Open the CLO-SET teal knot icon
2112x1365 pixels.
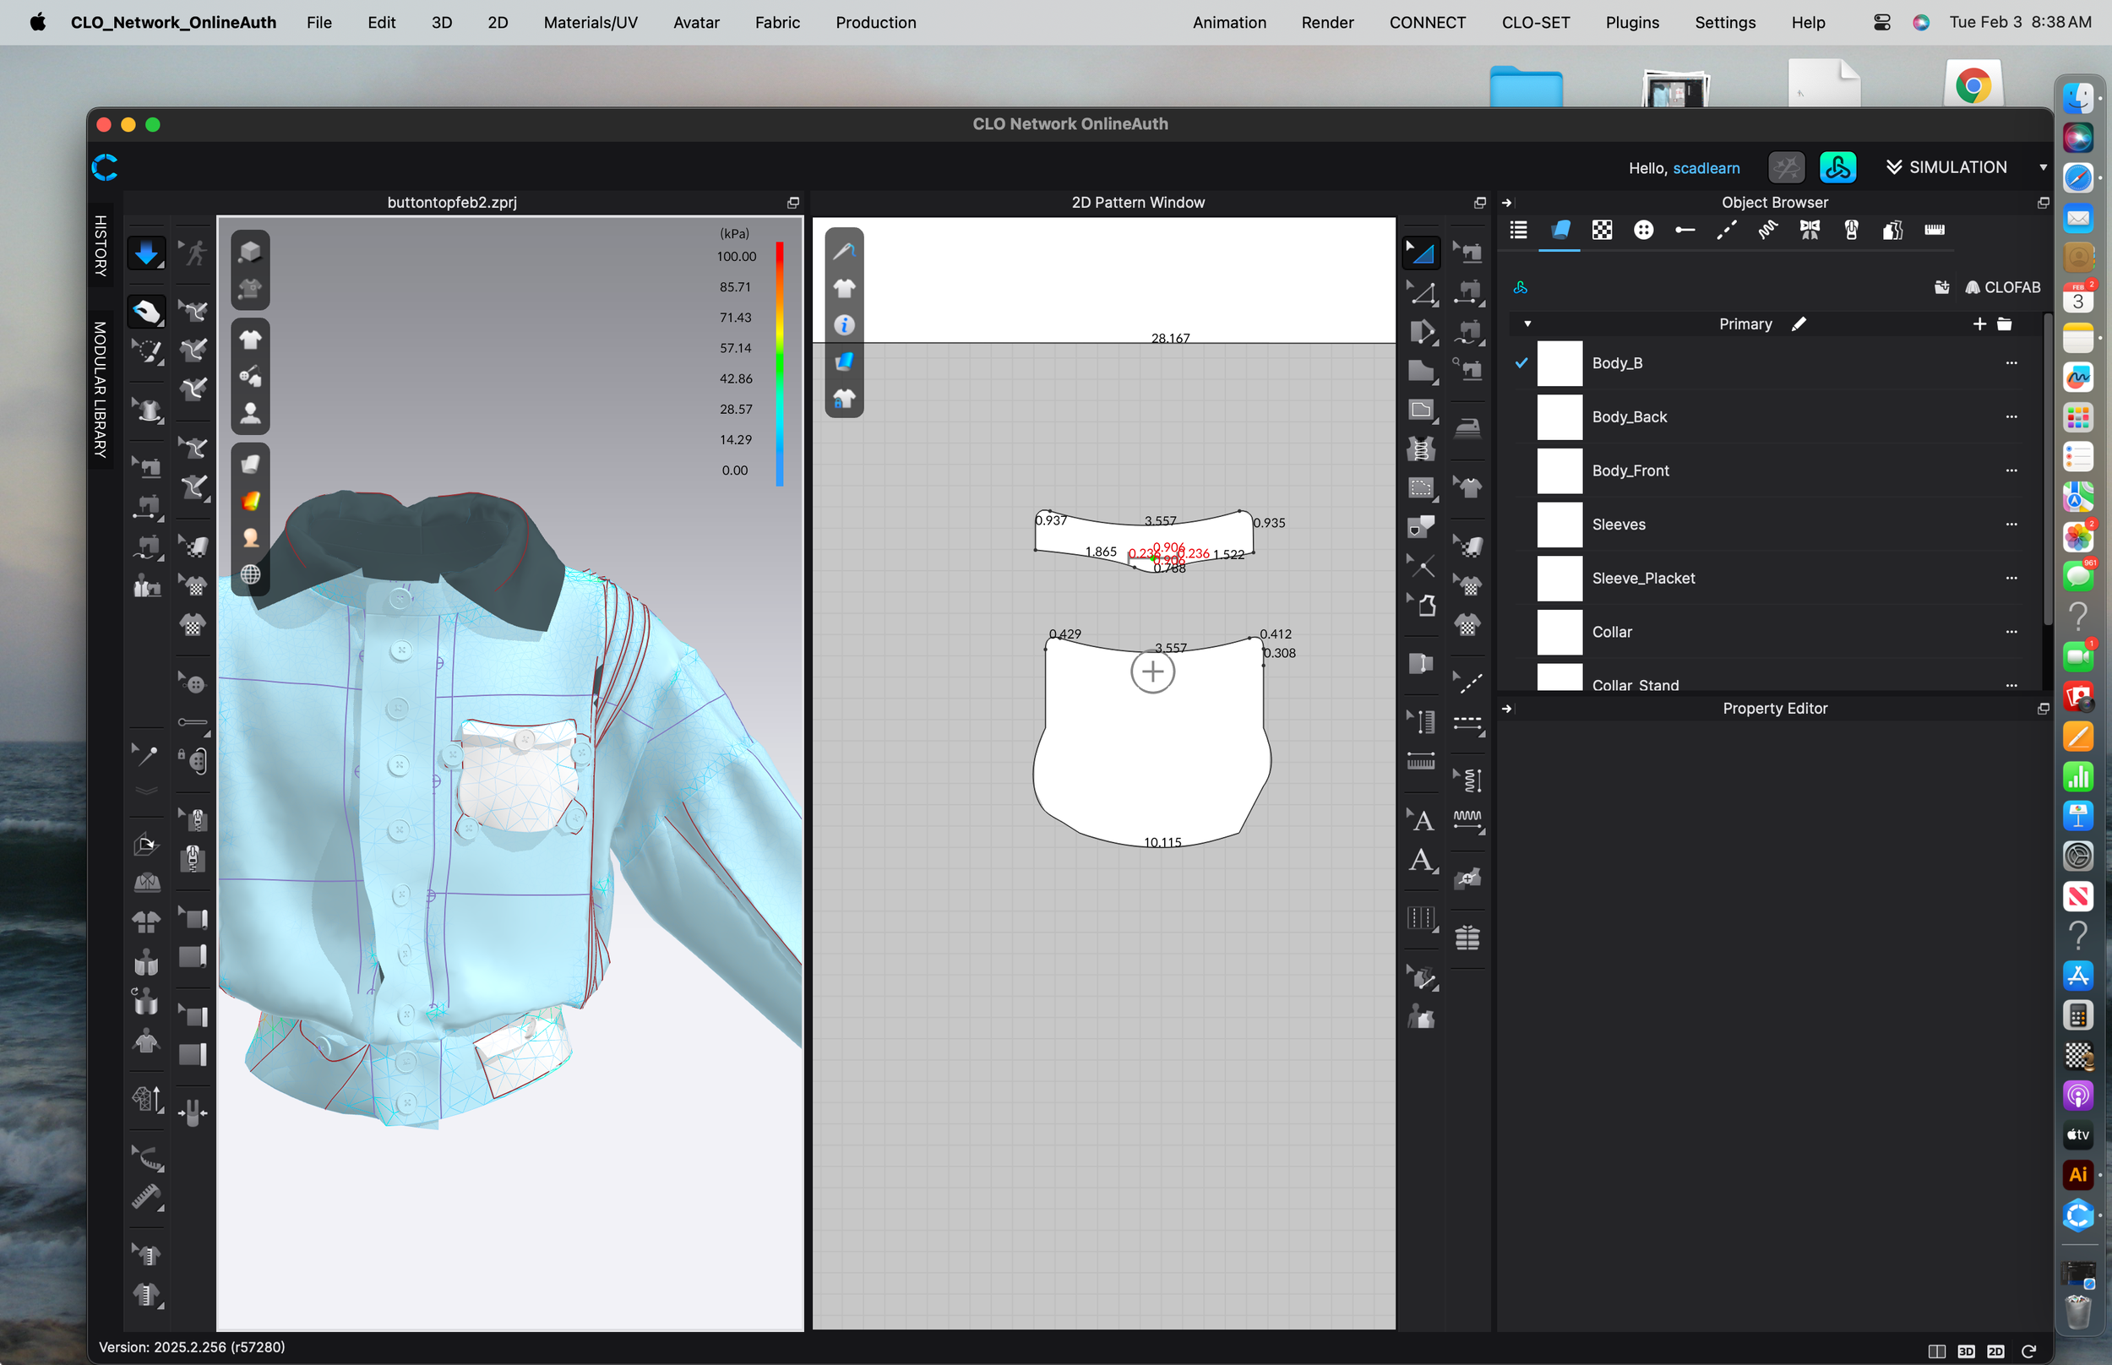(x=1837, y=167)
